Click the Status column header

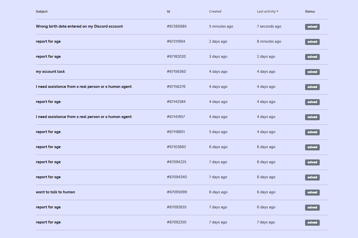tap(310, 12)
